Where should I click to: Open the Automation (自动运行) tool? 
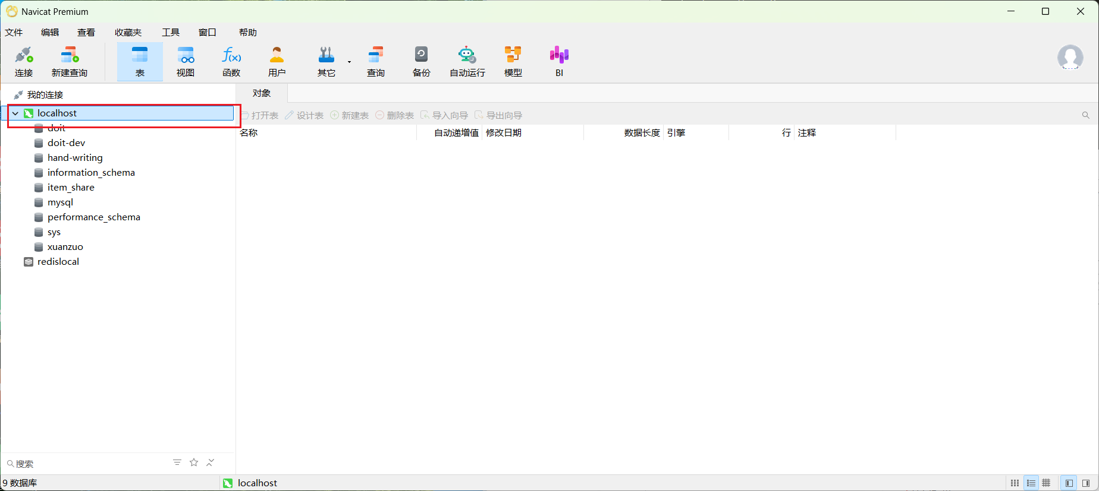click(x=467, y=62)
